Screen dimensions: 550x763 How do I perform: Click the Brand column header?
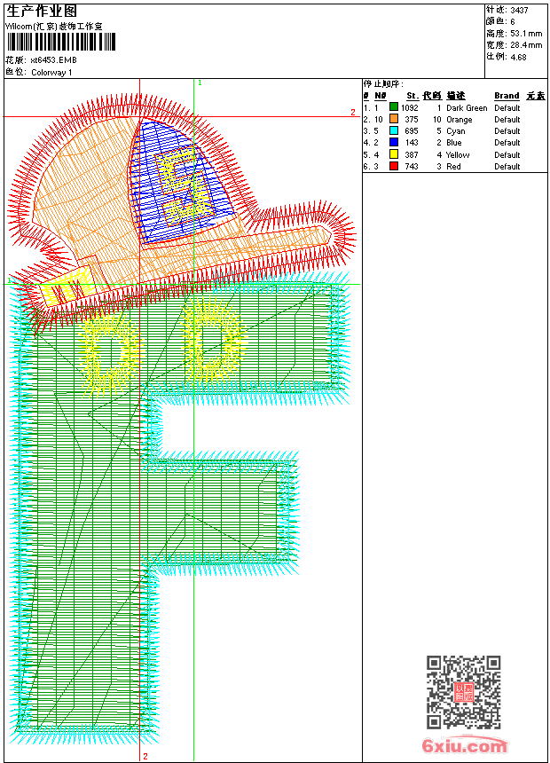[x=507, y=96]
